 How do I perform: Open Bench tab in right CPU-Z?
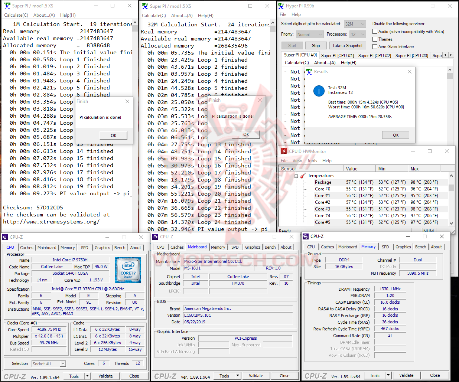[x=420, y=247]
